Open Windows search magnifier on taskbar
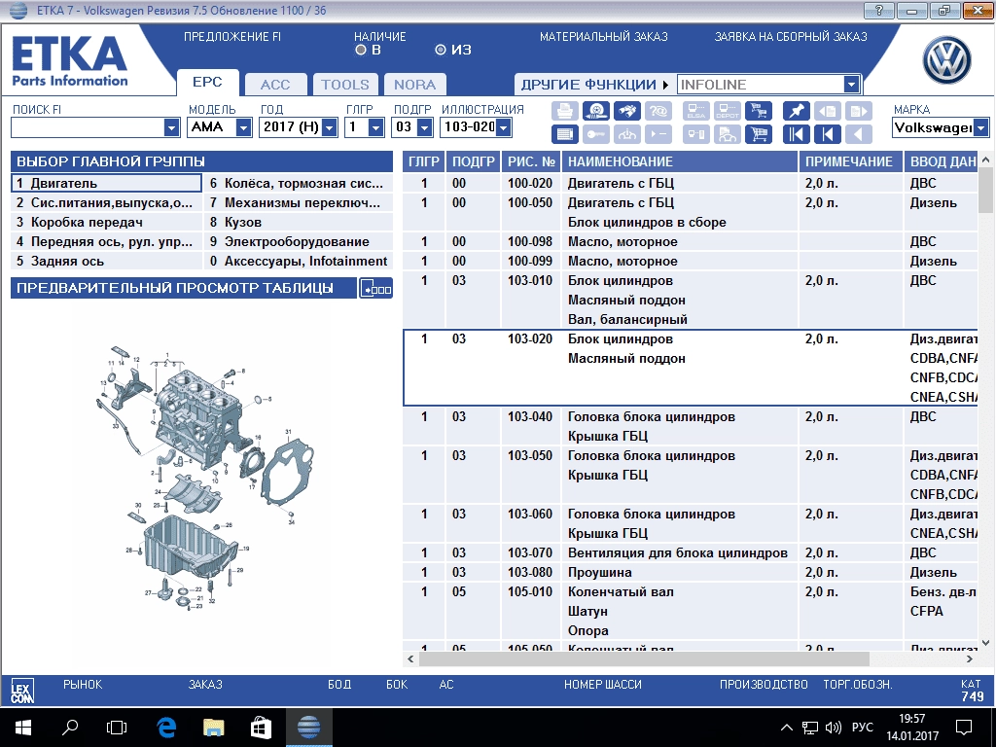The image size is (996, 747). coord(70,728)
